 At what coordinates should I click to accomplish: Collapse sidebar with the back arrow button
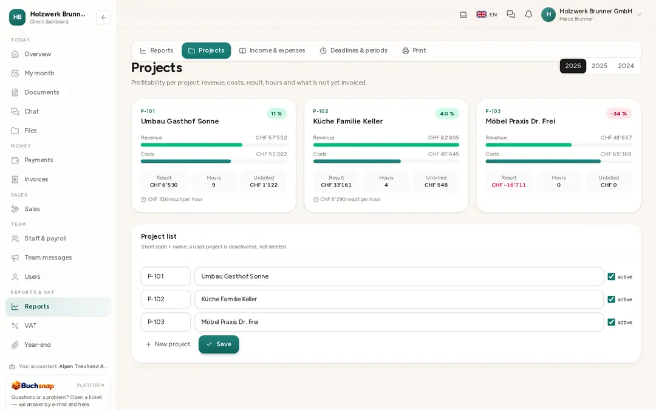pos(103,18)
